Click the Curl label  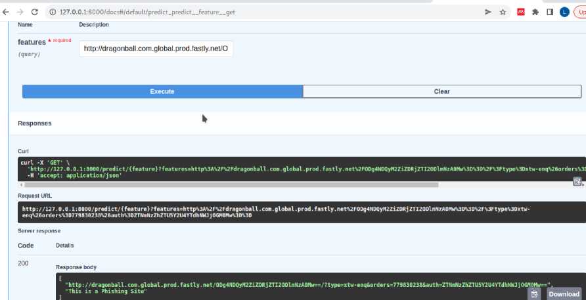click(23, 151)
